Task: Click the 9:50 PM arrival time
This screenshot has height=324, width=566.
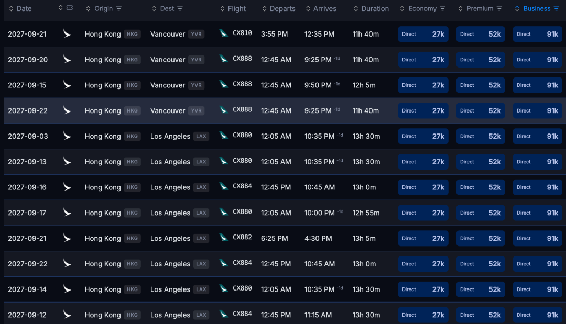Action: [x=318, y=85]
